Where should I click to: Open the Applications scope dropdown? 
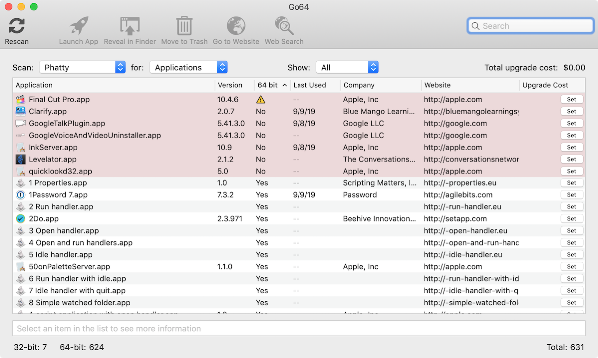tap(189, 67)
